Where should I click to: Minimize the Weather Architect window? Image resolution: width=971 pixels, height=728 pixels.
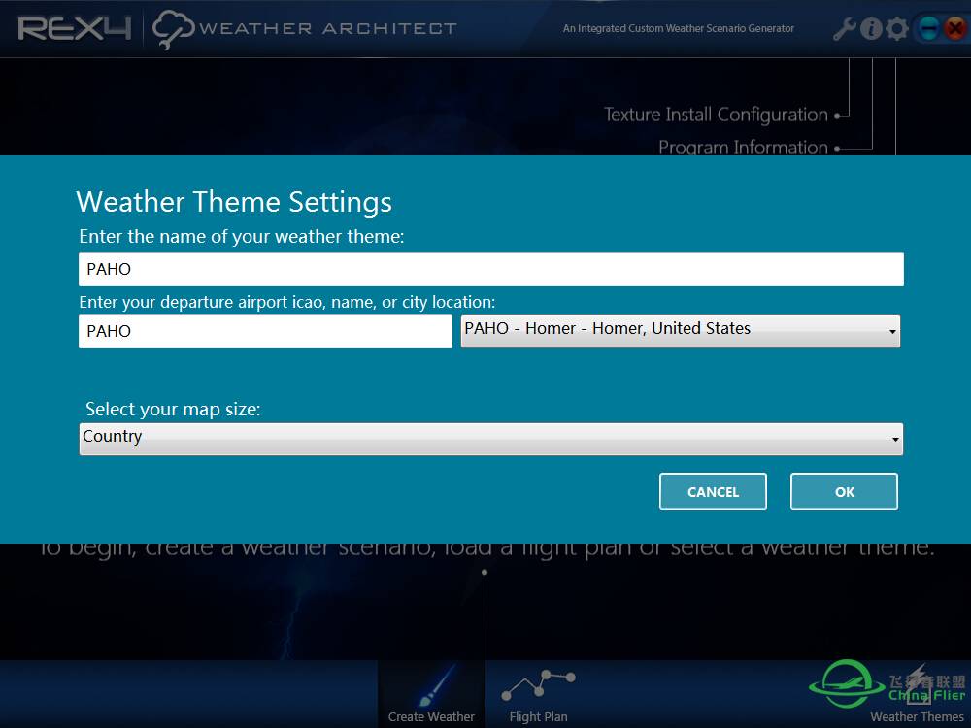(928, 29)
